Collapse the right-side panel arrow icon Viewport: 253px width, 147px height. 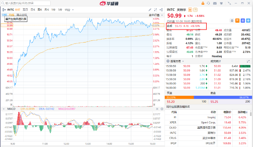tap(161, 10)
